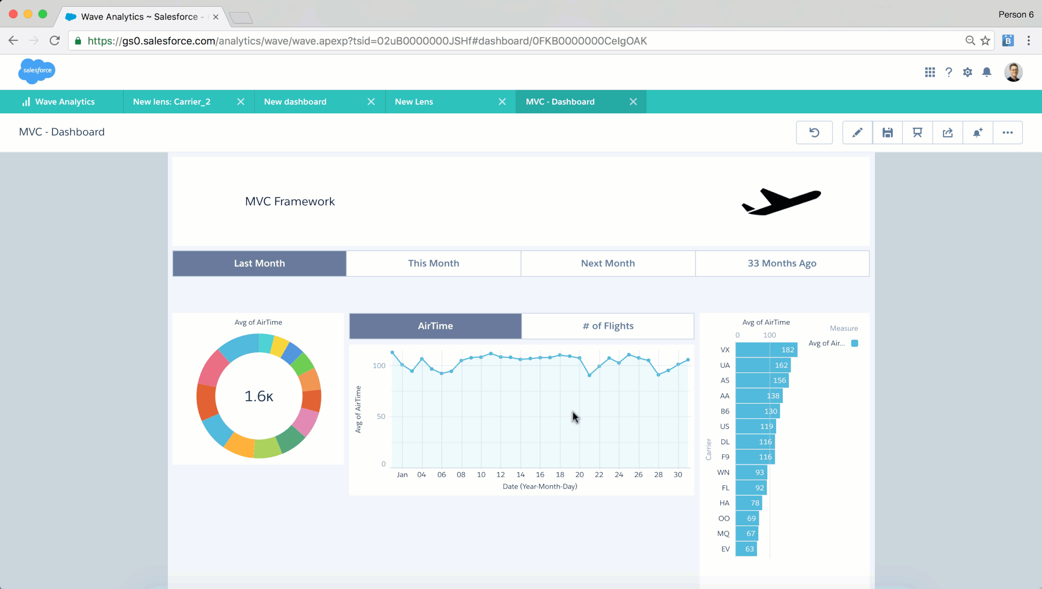This screenshot has height=589, width=1042.
Task: Open the App Launcher grid icon
Action: [929, 72]
